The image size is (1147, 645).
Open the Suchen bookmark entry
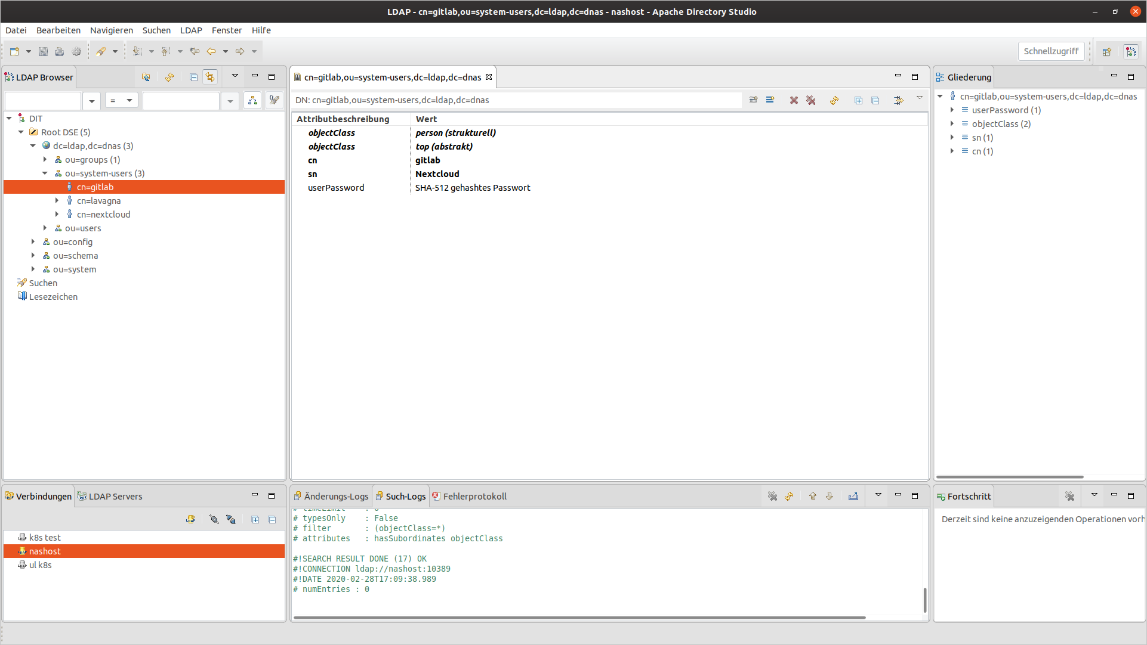[x=43, y=283]
